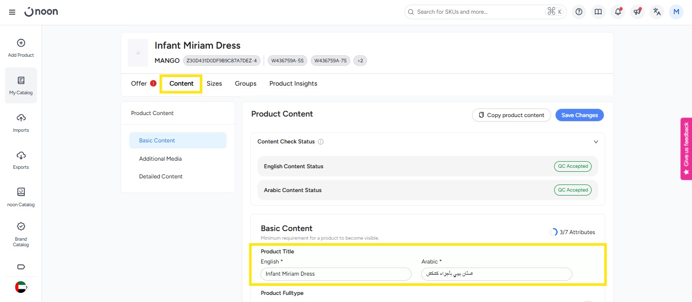The image size is (692, 302).
Task: Click the help question mark icon
Action: [x=579, y=12]
